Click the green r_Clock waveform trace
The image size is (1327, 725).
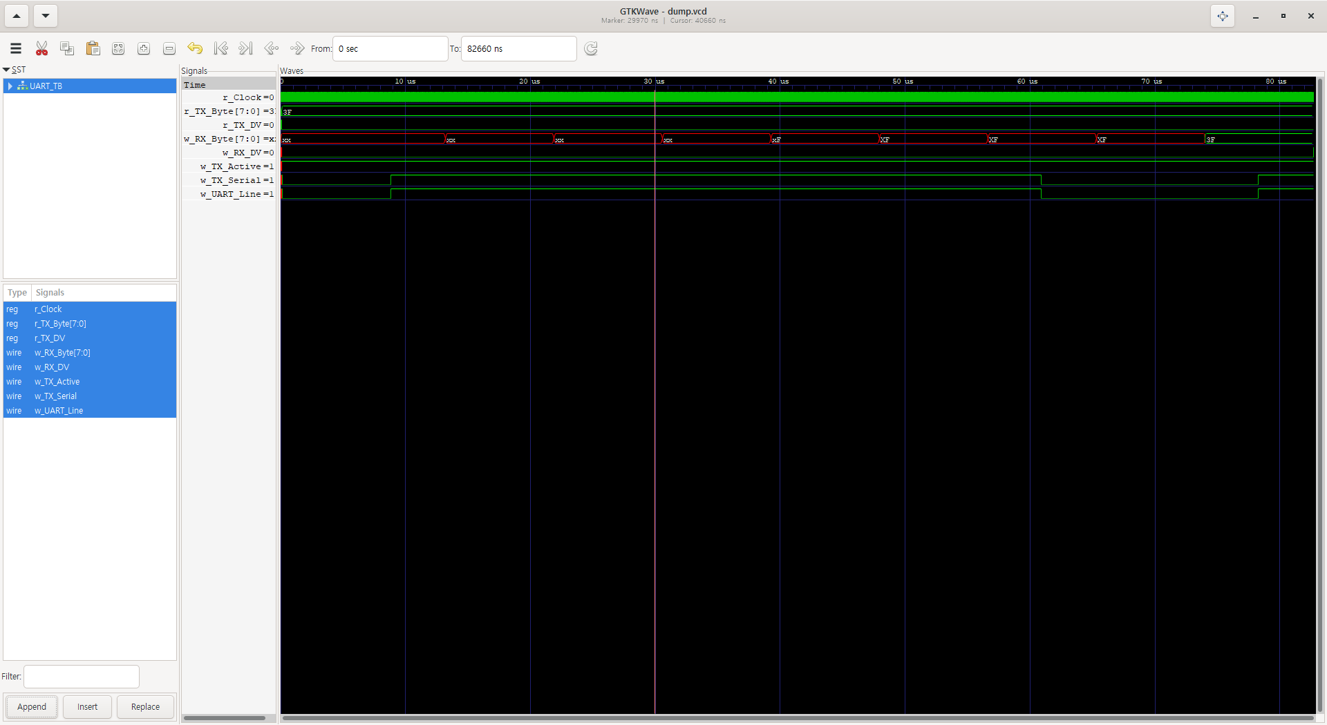coord(622,97)
